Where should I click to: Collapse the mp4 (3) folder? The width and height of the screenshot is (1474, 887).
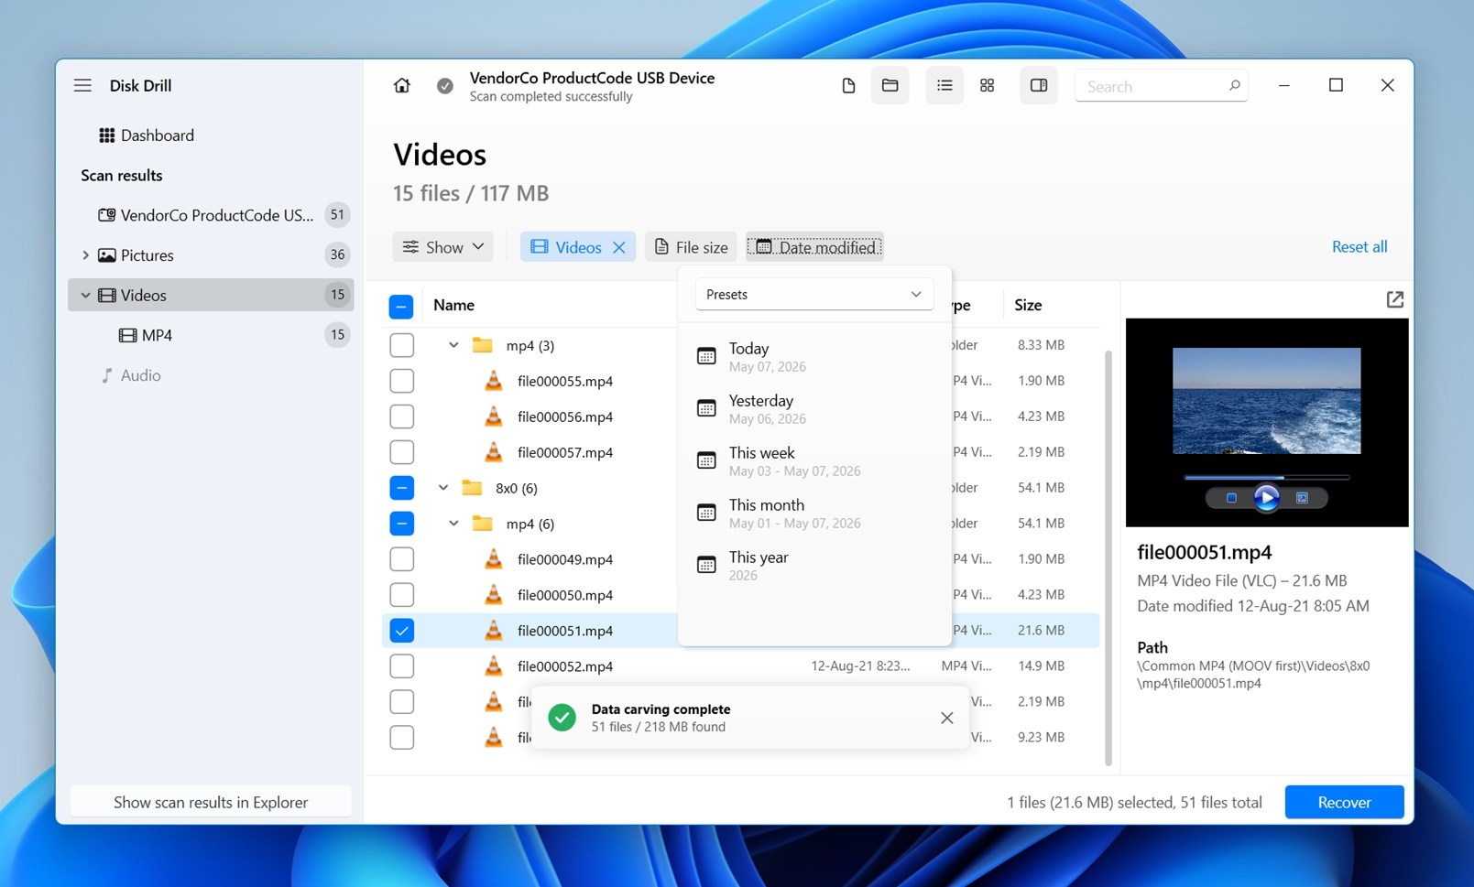(x=453, y=345)
